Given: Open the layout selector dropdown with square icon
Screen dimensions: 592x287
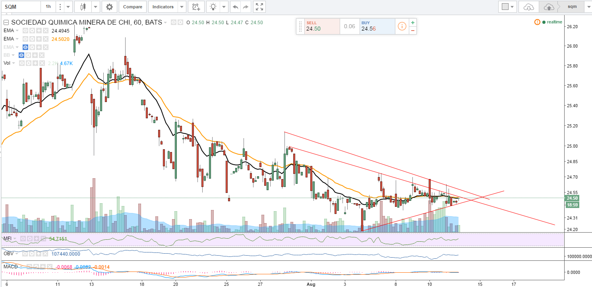Looking at the screenshot, I should point(507,7).
